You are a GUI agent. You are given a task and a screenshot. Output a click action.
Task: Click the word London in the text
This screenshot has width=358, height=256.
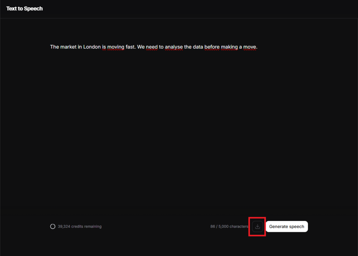tap(92, 47)
